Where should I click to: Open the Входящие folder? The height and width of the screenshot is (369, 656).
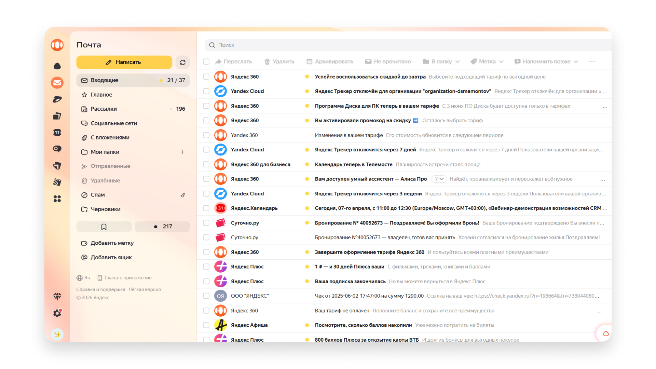point(133,80)
